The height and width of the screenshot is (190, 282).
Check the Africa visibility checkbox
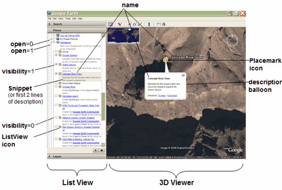[x=56, y=52]
